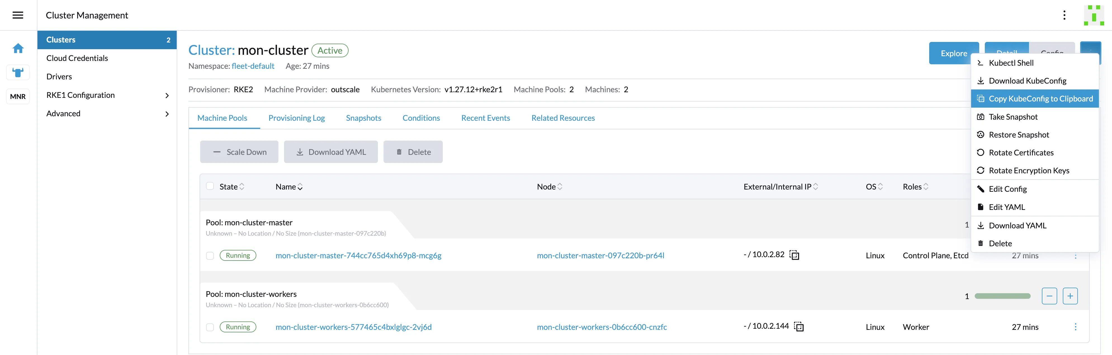Click the Explore button
This screenshot has width=1112, height=355.
(x=953, y=53)
